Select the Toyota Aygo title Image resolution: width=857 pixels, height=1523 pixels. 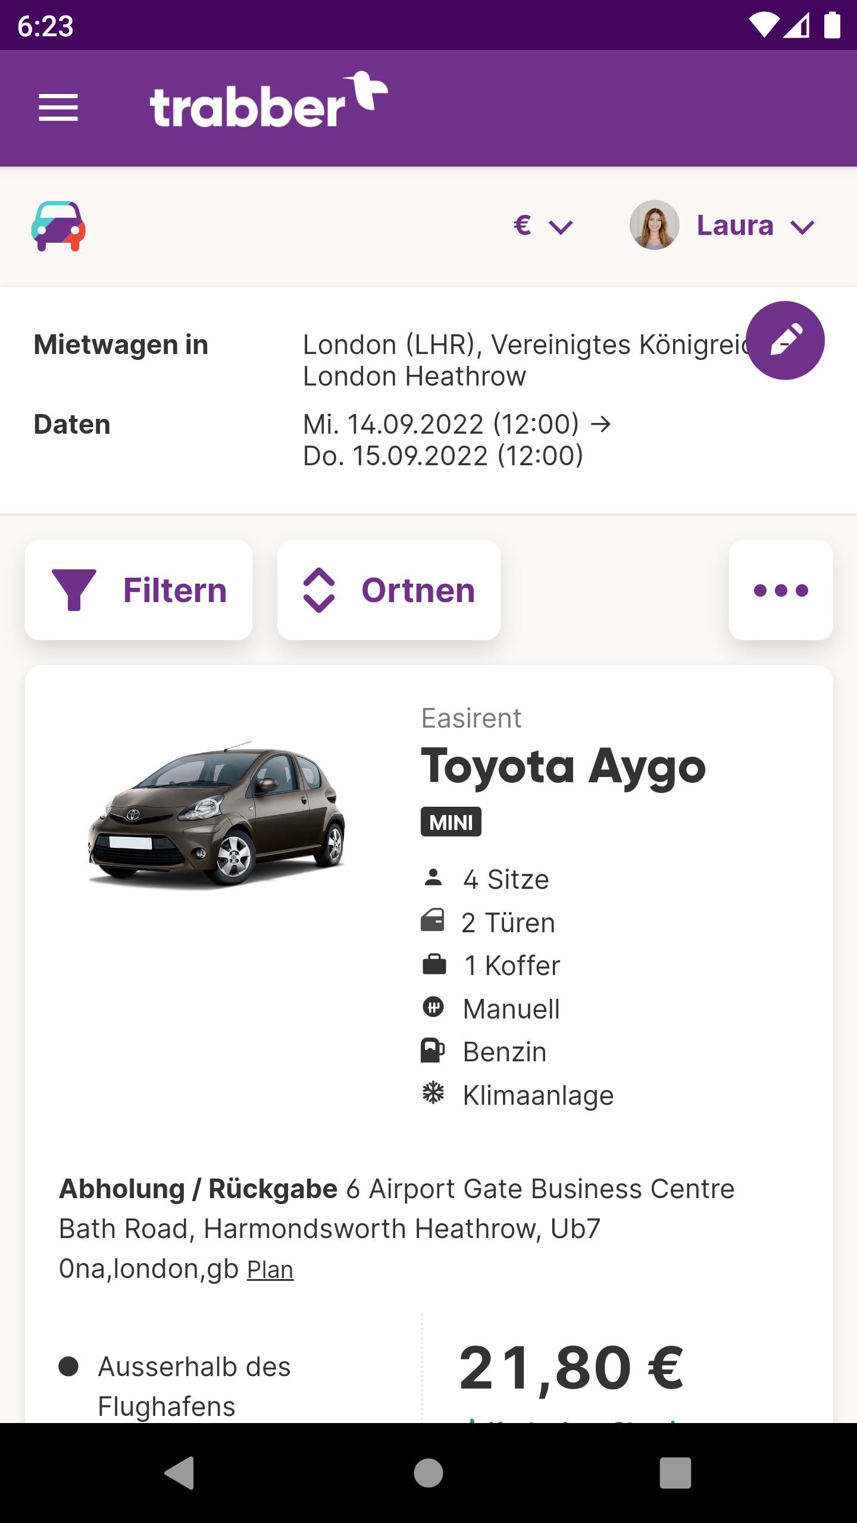click(563, 767)
